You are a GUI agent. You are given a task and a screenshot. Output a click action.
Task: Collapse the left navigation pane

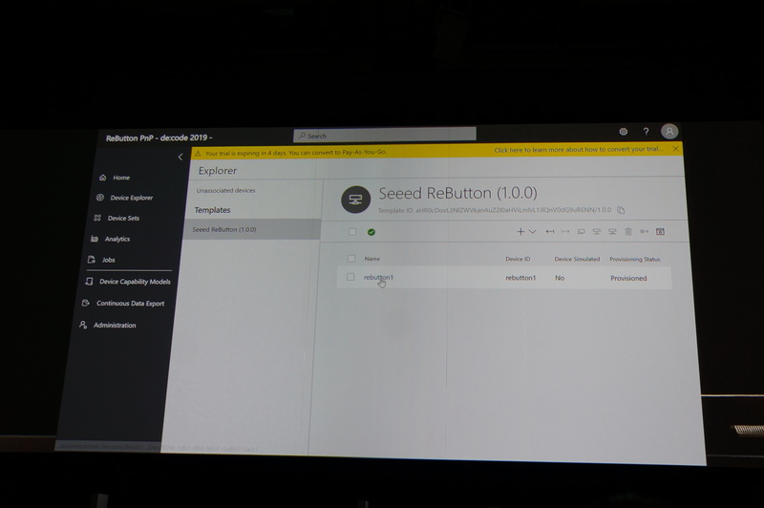(180, 157)
